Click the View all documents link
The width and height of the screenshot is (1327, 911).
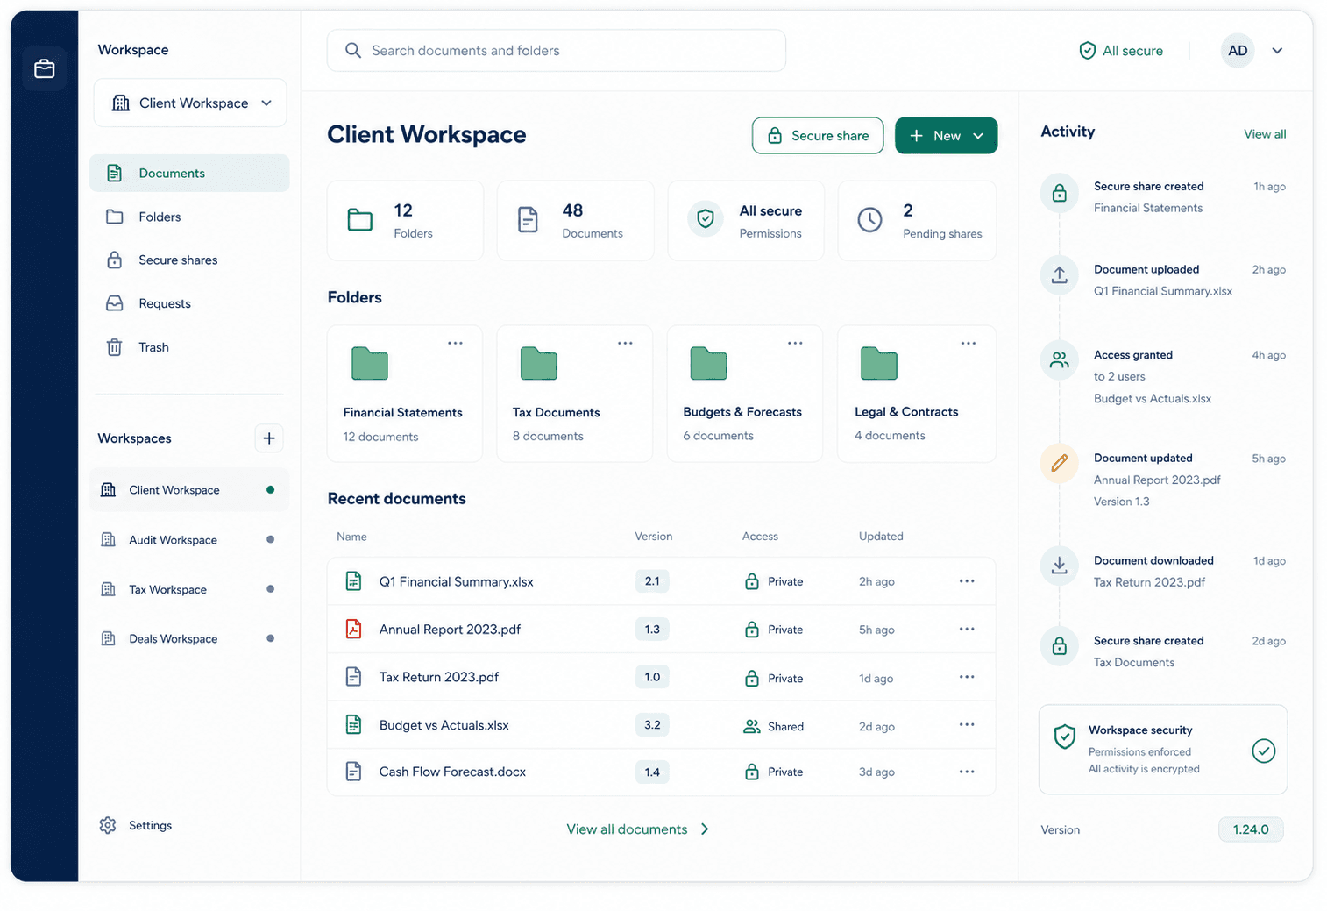pos(637,829)
